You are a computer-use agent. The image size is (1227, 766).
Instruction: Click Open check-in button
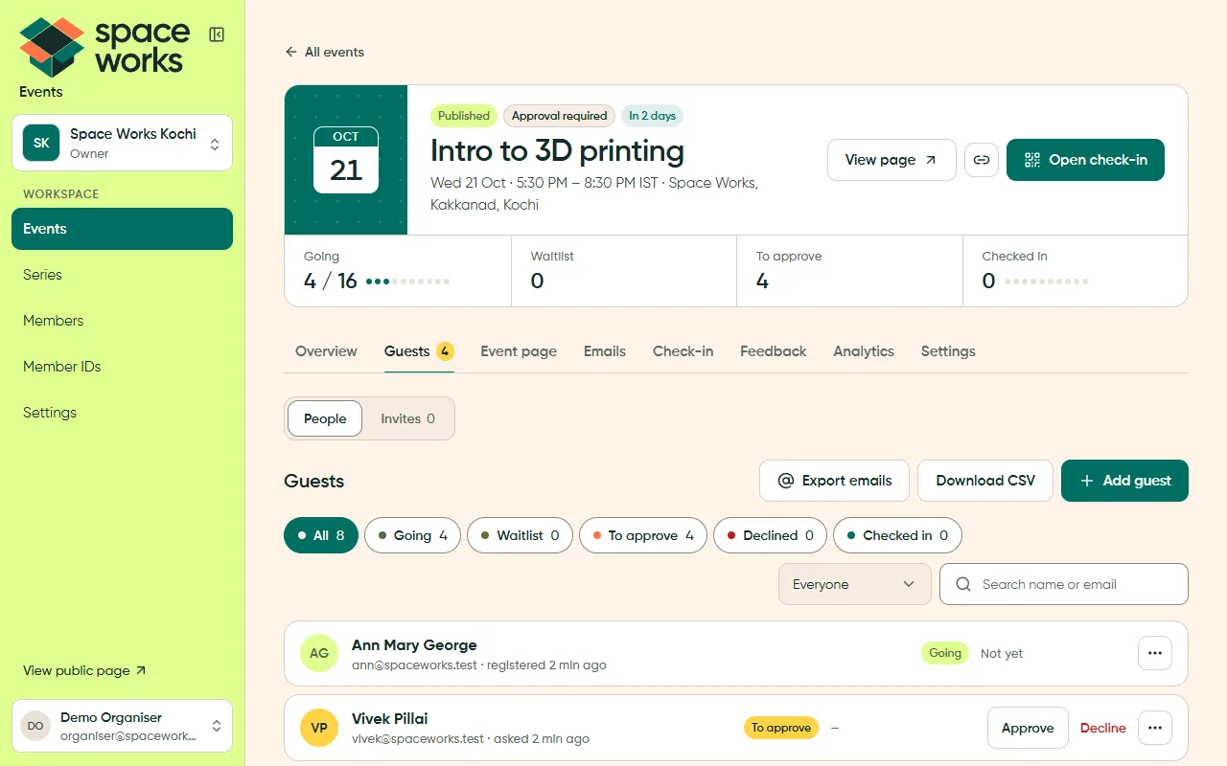(1085, 160)
